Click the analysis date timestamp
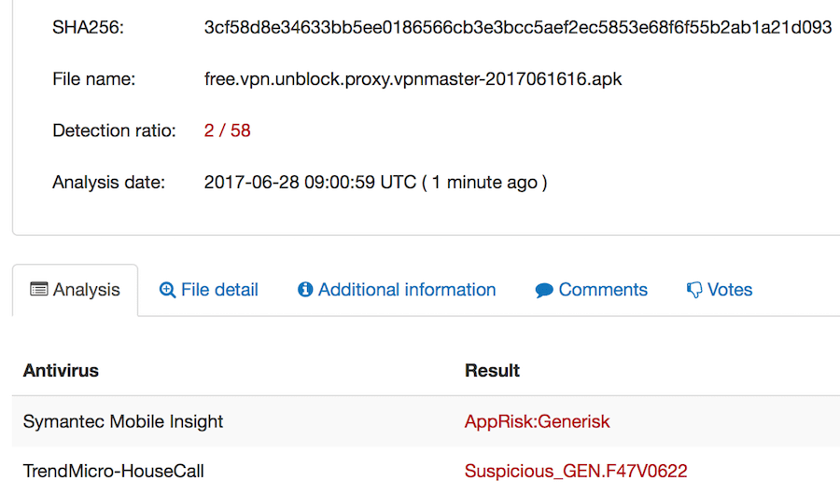This screenshot has height=494, width=840. pos(375,183)
